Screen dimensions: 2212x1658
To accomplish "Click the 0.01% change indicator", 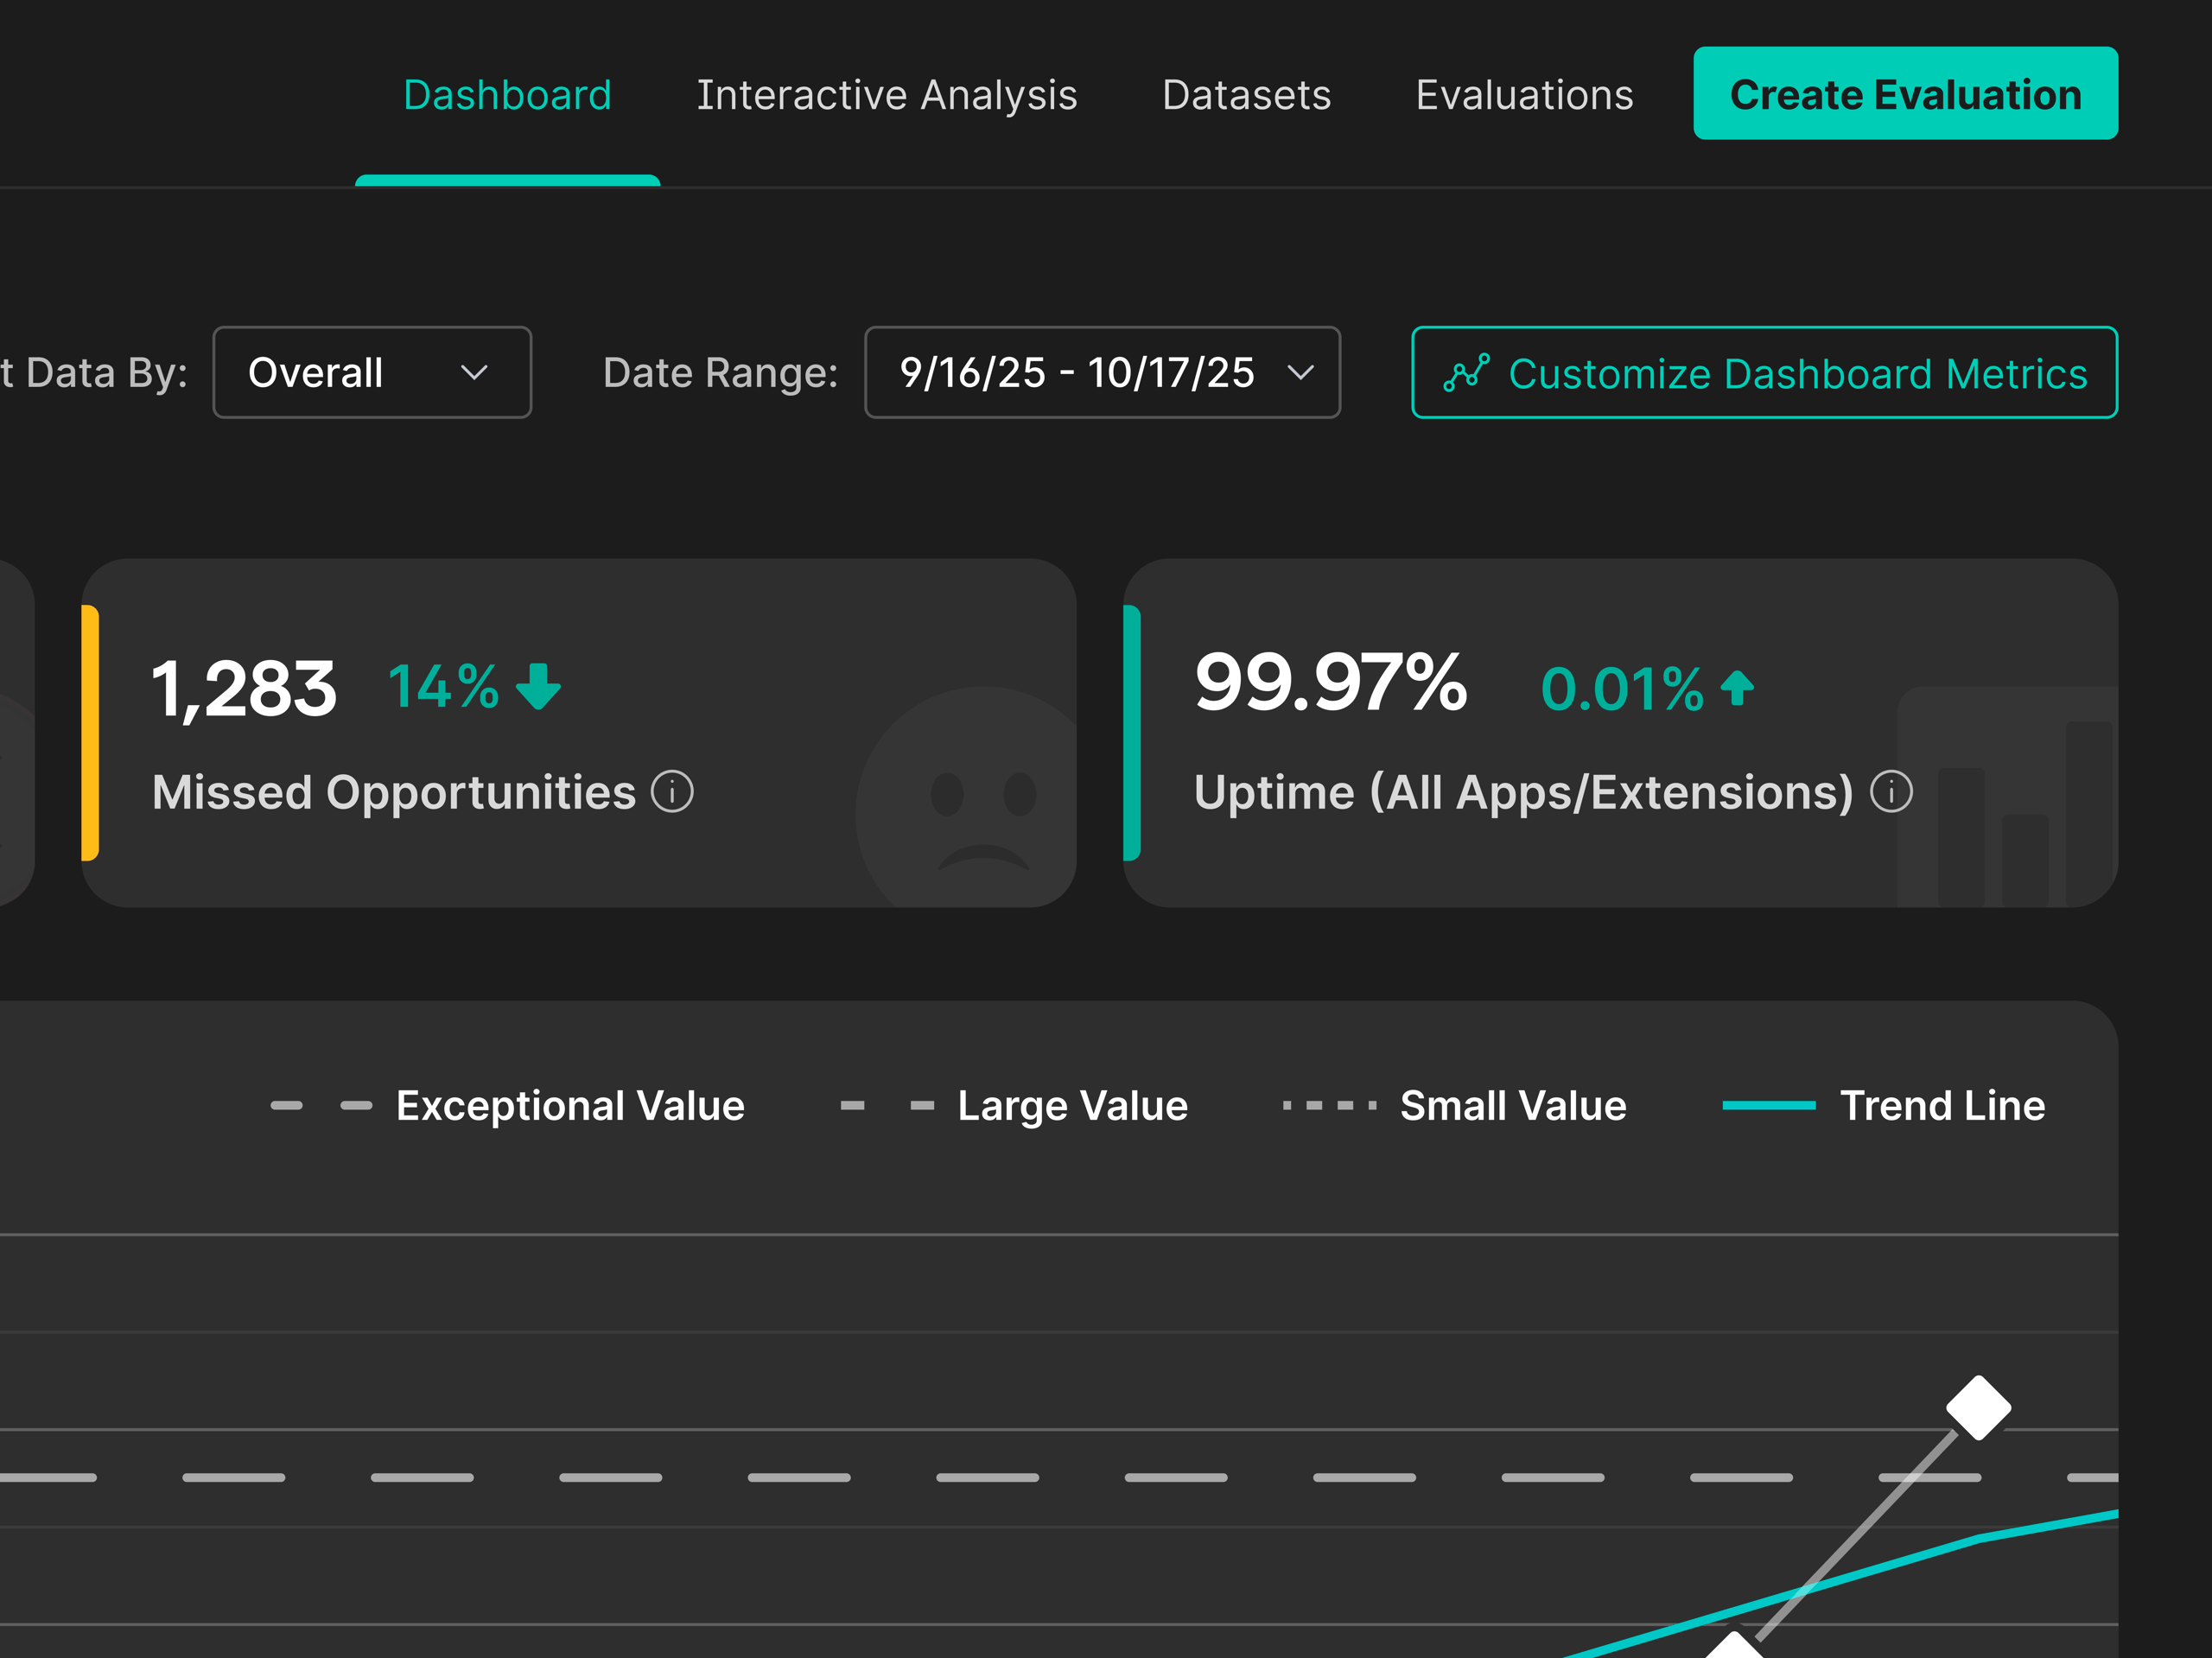I will tap(1622, 689).
